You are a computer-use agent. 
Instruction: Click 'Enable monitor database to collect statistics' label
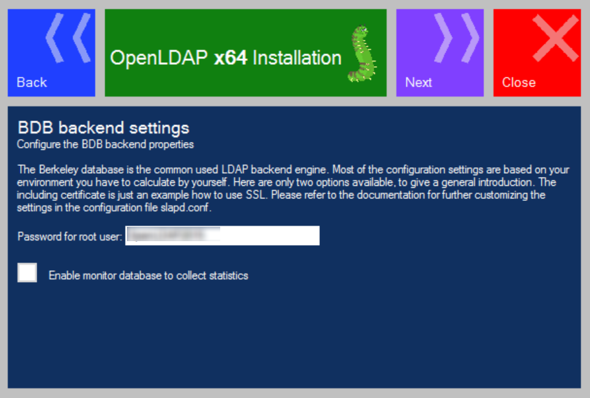(x=148, y=275)
